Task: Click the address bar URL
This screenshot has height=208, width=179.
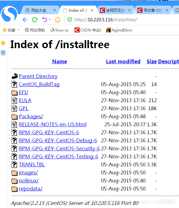Action: (106, 20)
